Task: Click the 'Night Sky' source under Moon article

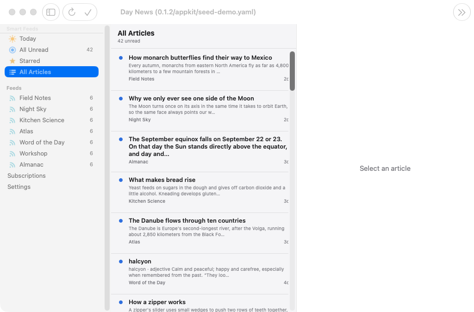Action: click(x=140, y=120)
